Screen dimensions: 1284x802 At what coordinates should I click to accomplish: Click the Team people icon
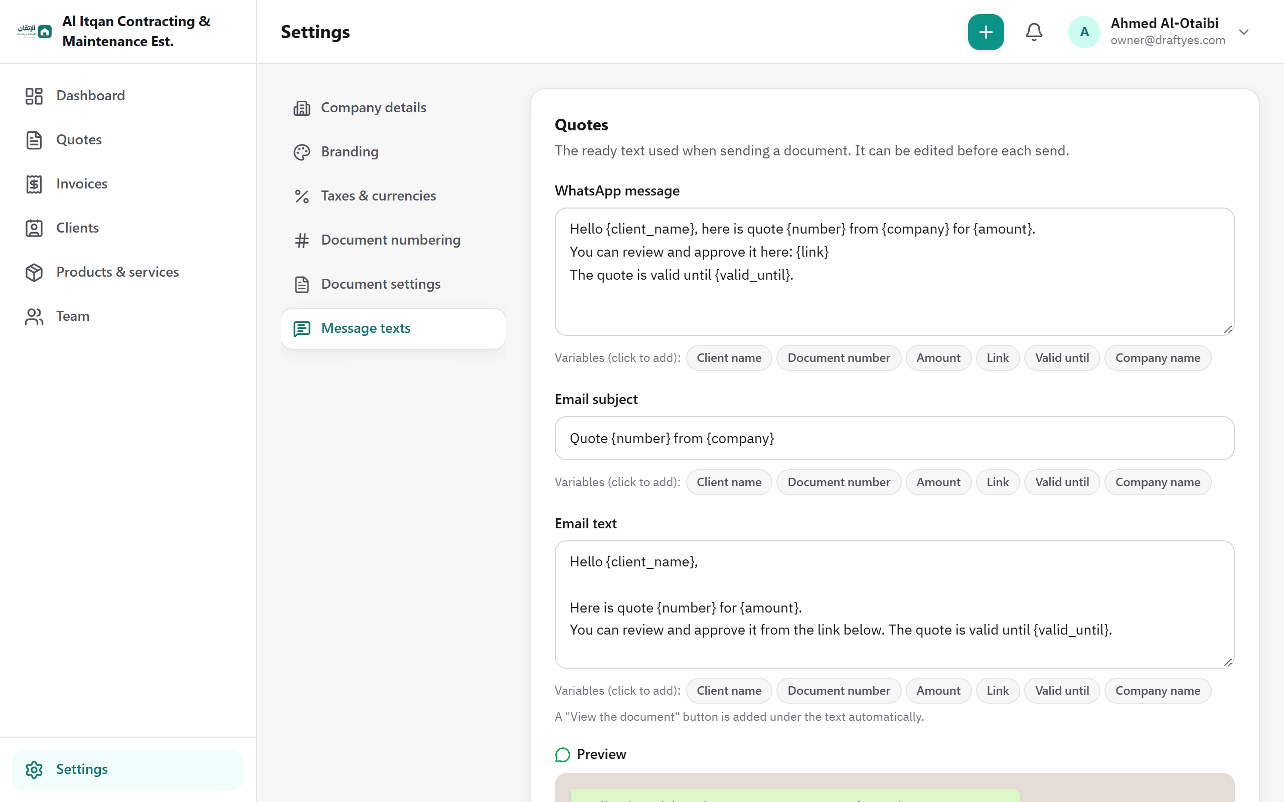point(34,316)
